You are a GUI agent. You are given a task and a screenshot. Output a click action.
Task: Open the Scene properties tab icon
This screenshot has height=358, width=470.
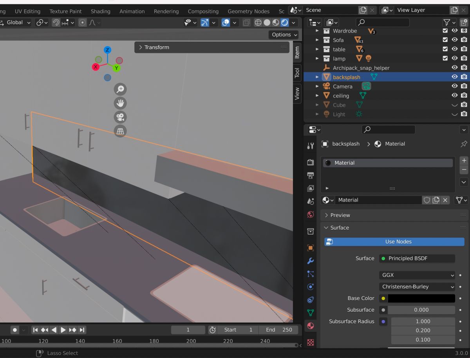(x=311, y=201)
